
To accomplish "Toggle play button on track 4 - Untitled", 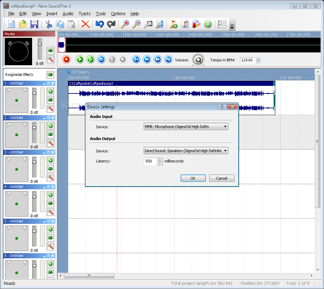I will coord(50,195).
